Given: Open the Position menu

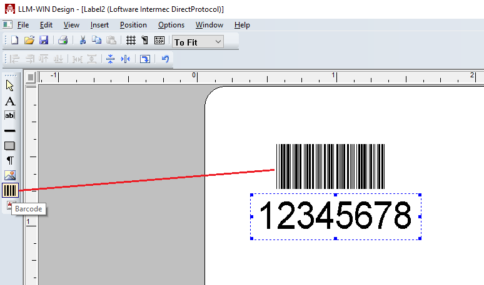Looking at the screenshot, I should (133, 25).
